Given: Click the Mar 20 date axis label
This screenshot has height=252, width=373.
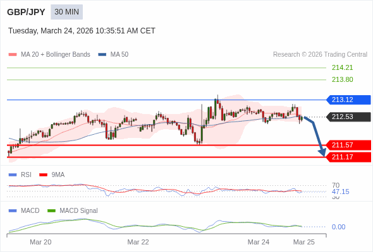Looking at the screenshot, I should click(40, 242).
